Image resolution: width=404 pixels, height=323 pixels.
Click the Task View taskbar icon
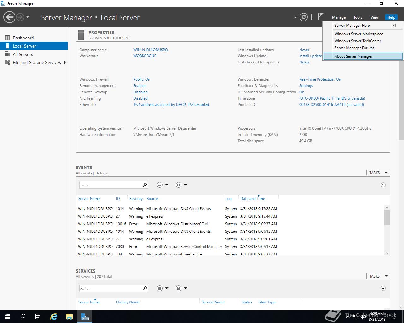[x=38, y=317]
